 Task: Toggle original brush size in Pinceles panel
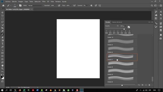pos(118,26)
